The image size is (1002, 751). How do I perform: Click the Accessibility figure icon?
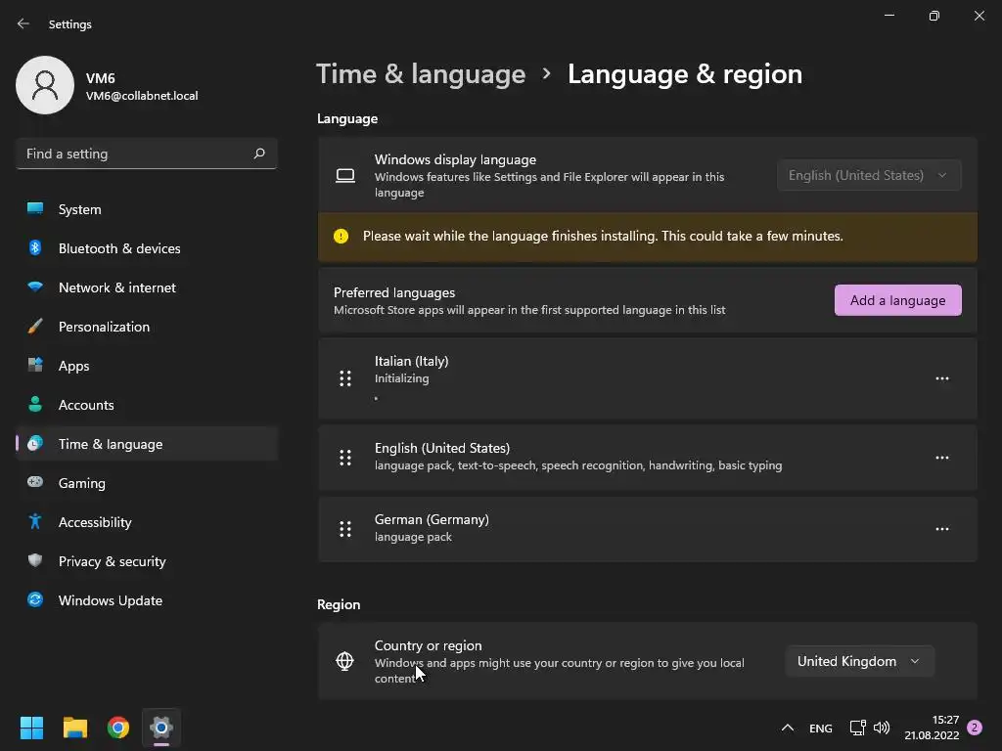pos(35,522)
